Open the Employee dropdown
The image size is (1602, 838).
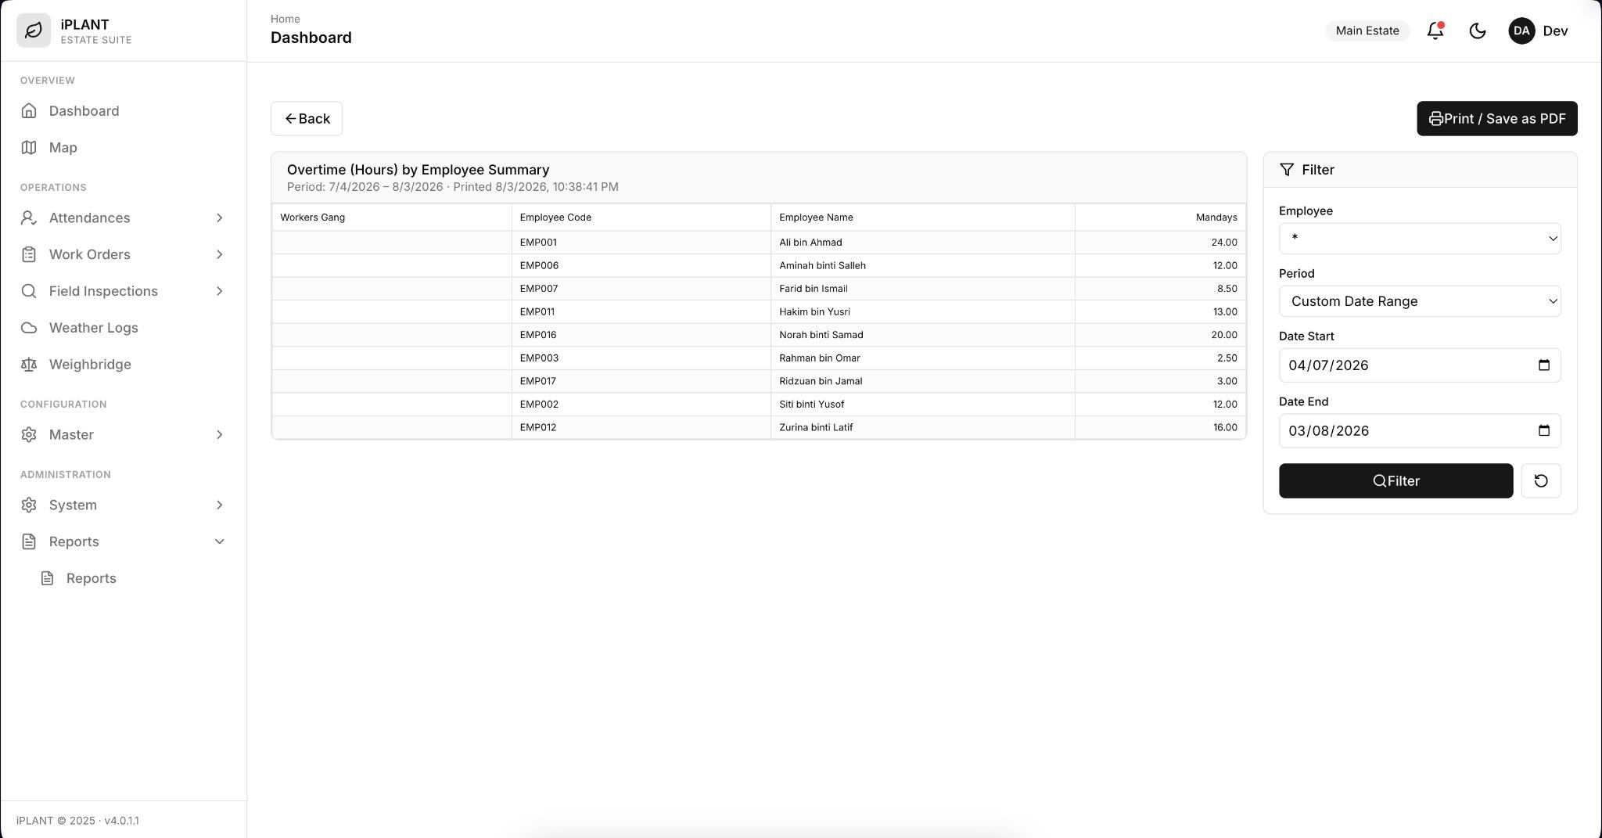pyautogui.click(x=1420, y=239)
